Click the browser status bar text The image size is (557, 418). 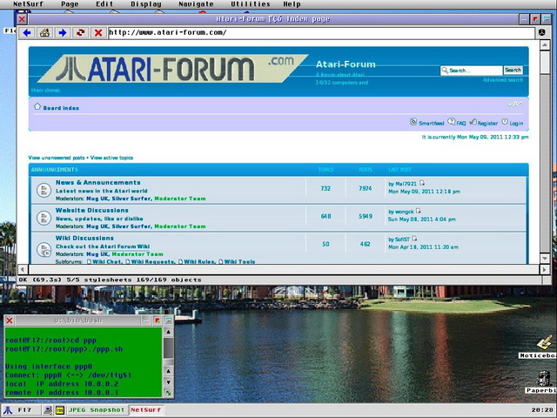[111, 280]
